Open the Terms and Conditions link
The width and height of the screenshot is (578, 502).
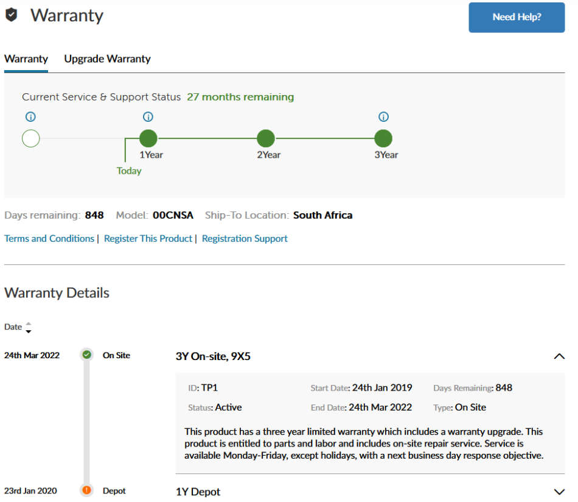pos(49,239)
